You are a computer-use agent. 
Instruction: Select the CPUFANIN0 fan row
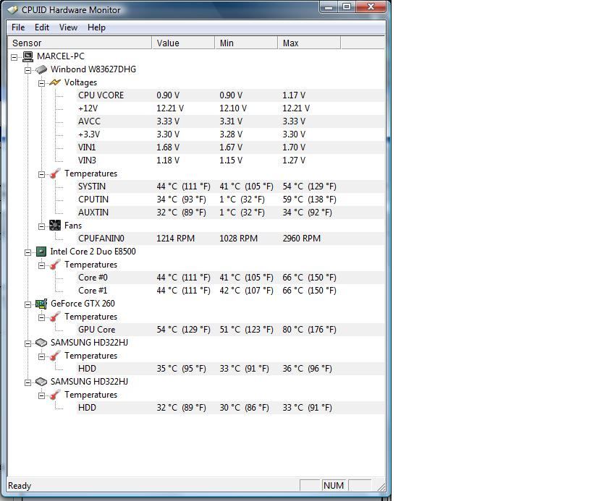(231, 239)
